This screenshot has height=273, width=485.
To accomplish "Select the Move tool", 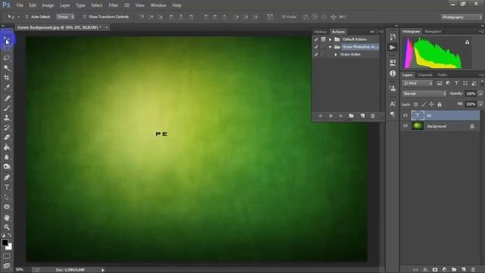I will click(x=7, y=39).
